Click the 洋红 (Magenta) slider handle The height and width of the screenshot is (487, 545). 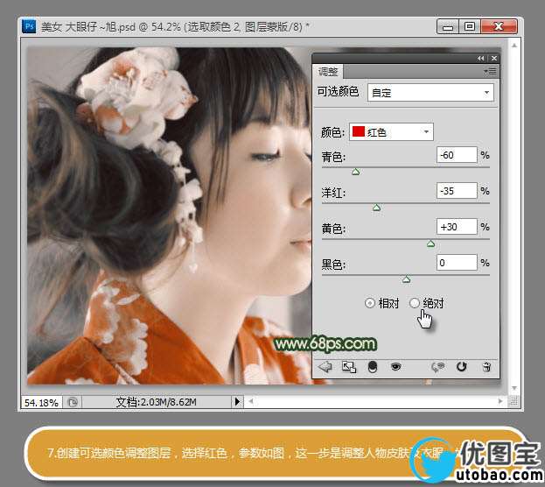coord(376,208)
